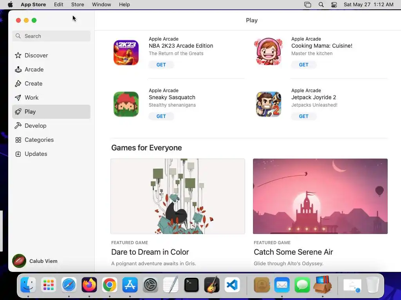
Task: Click Jetpack Joyride 2 title text
Action: (x=314, y=97)
